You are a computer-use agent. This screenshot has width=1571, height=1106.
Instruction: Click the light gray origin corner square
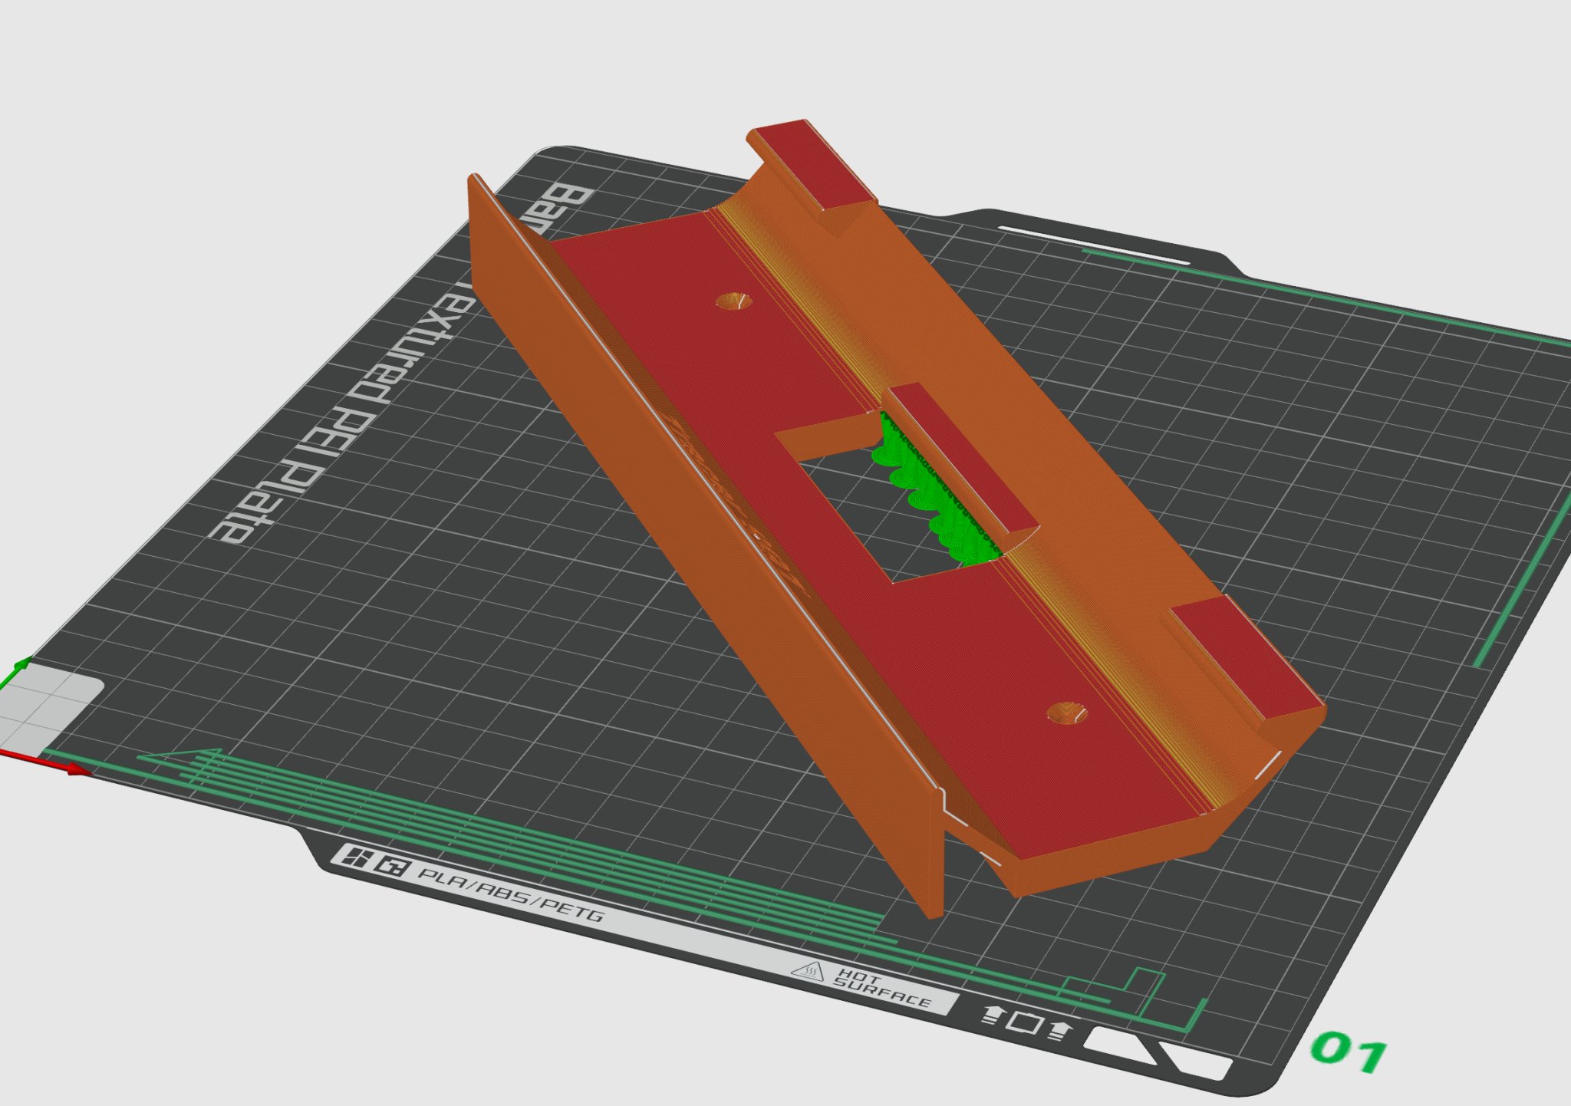(x=46, y=709)
